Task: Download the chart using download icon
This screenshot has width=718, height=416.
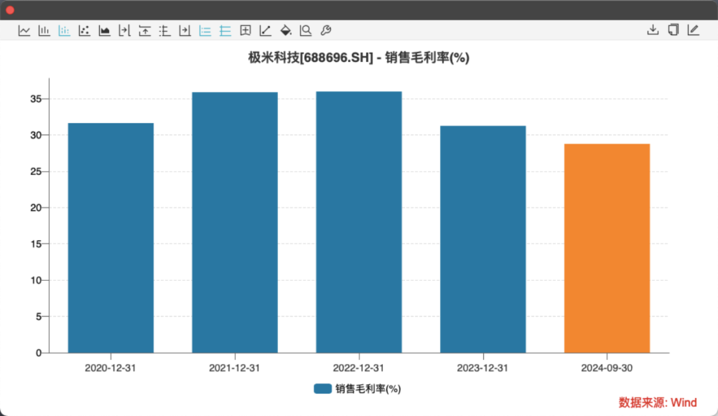Action: click(653, 30)
